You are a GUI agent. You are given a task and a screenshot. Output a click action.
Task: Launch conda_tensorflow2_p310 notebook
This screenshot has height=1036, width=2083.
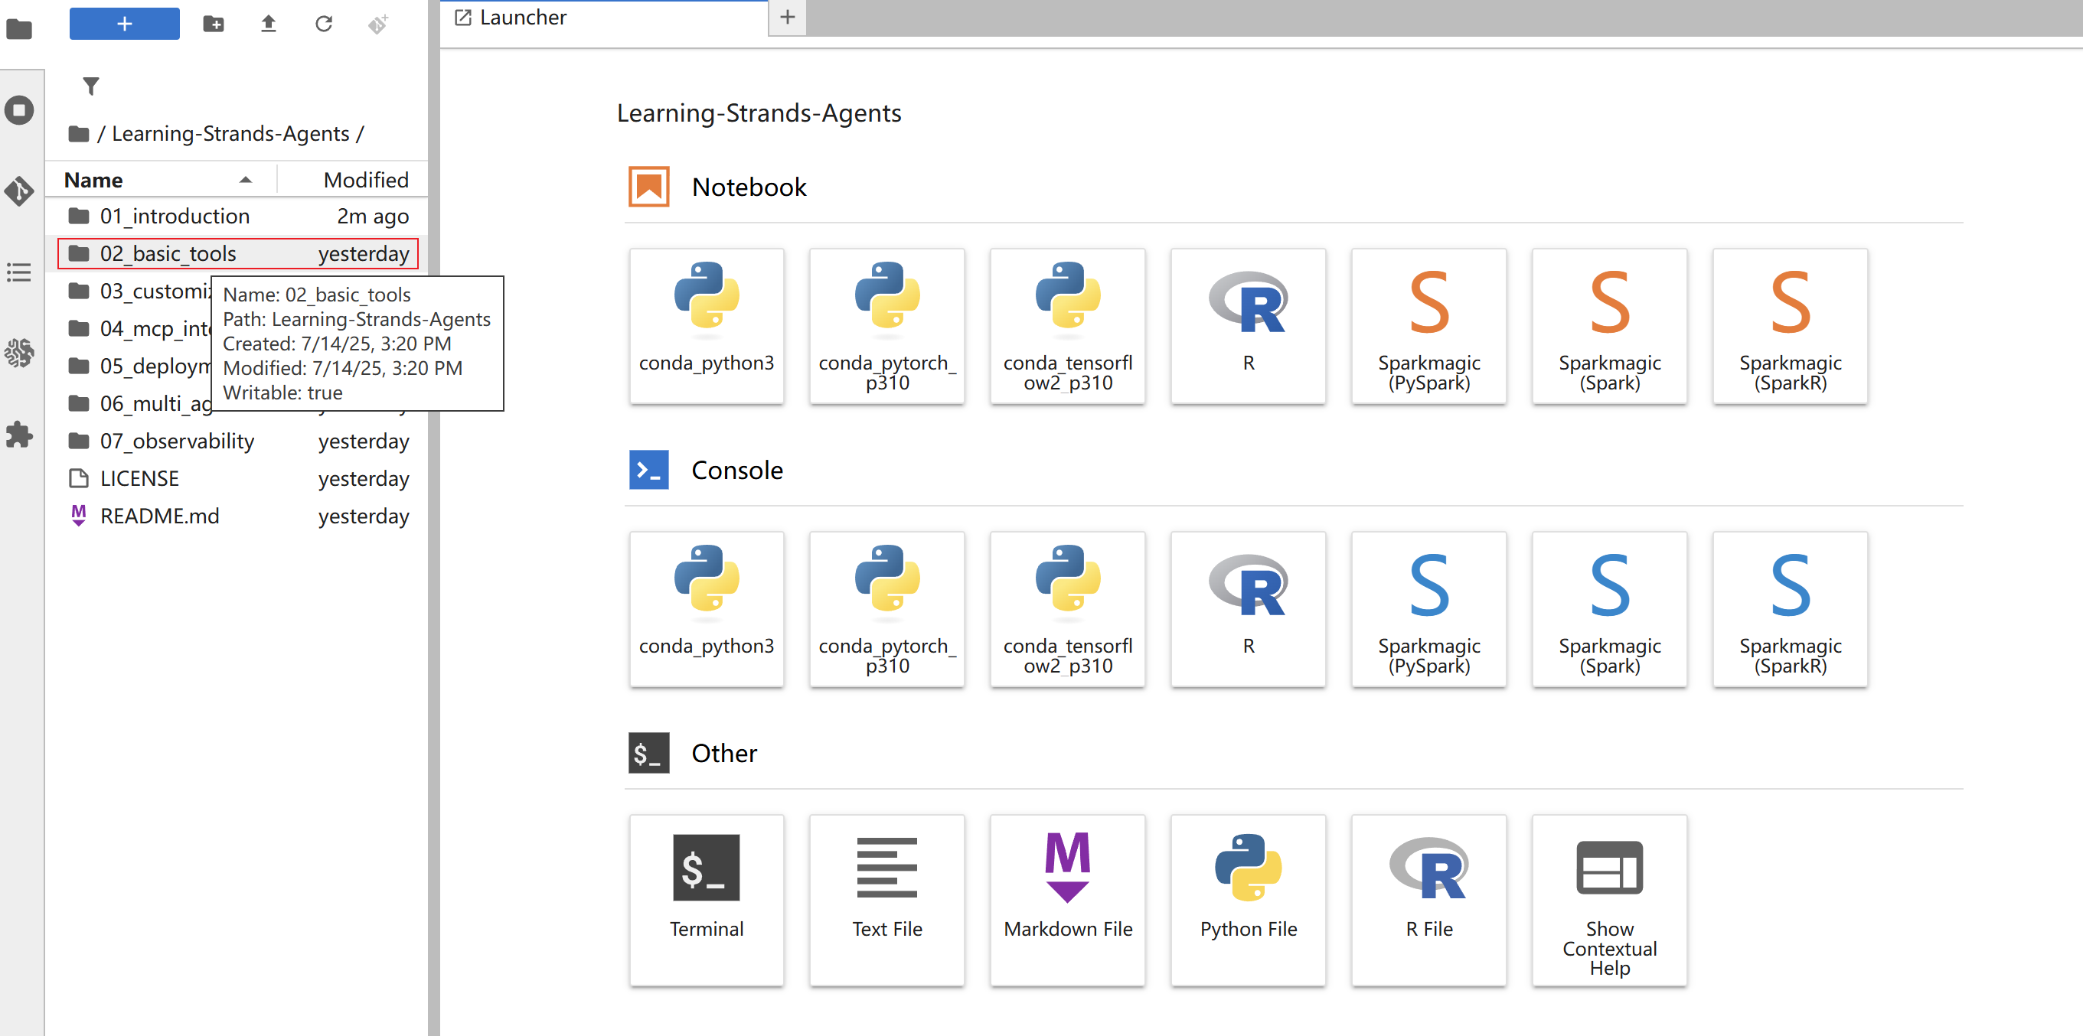coord(1067,326)
